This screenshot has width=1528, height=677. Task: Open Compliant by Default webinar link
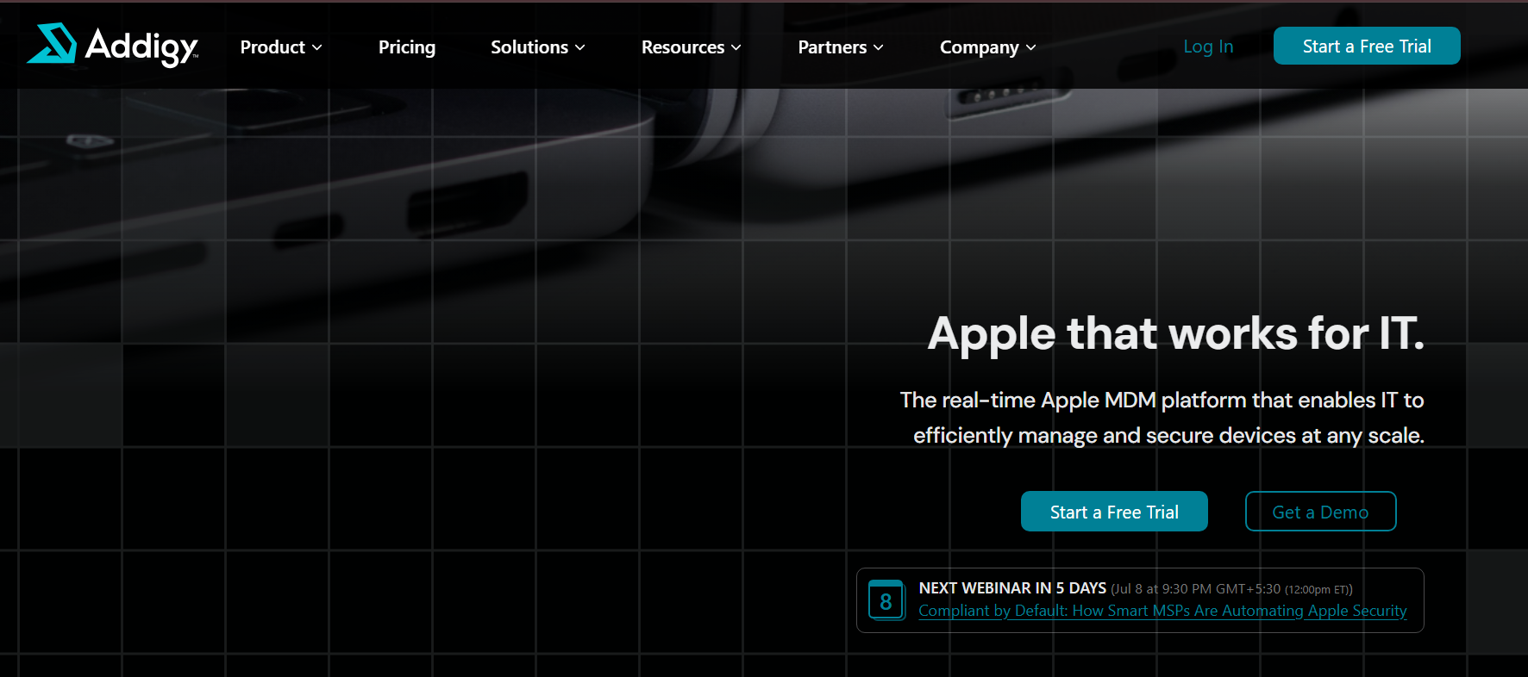1162,611
